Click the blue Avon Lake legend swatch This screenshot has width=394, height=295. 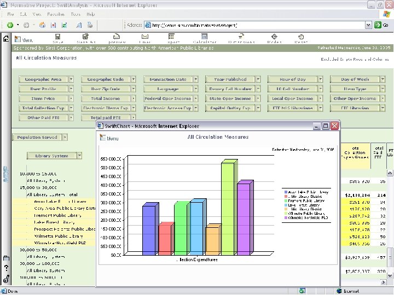coord(286,192)
